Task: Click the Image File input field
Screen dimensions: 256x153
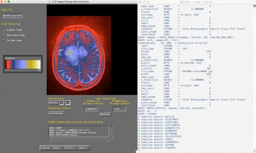Action: [x=12, y=16]
